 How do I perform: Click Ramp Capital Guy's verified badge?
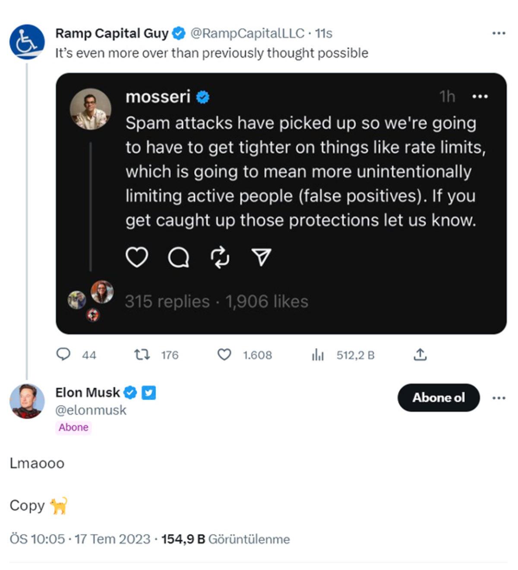pos(177,32)
